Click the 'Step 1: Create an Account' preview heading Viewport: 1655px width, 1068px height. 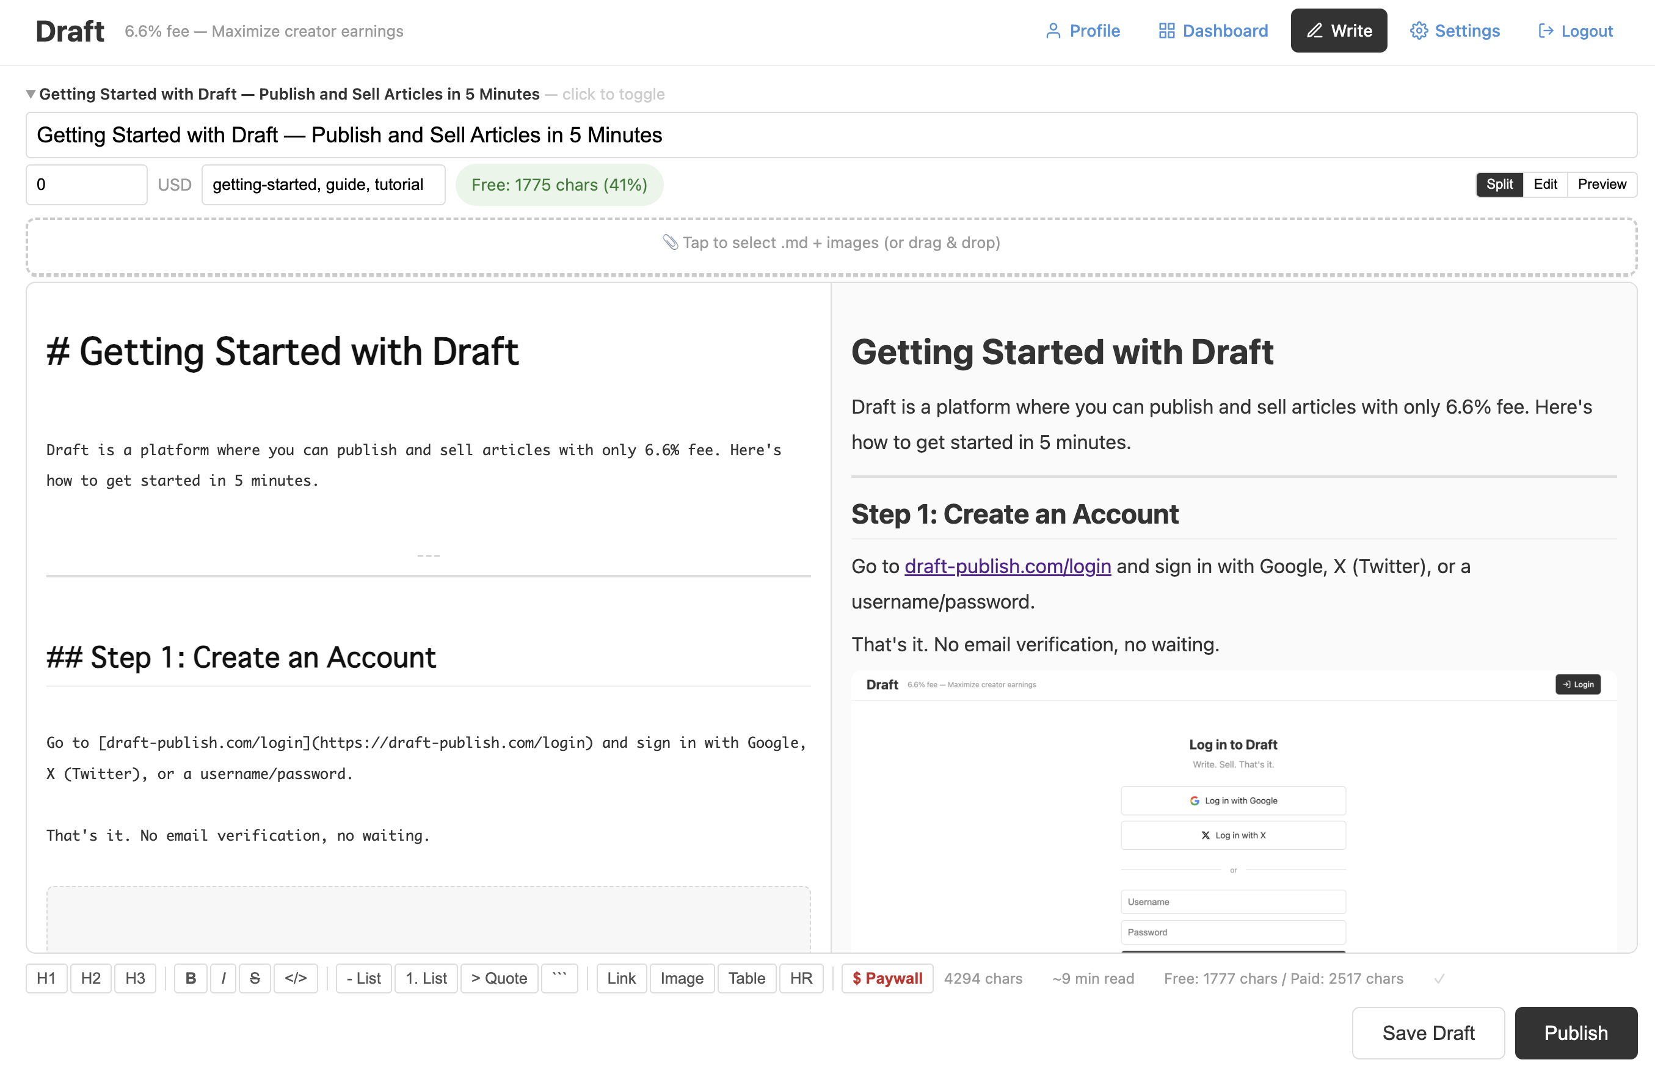pos(1014,514)
